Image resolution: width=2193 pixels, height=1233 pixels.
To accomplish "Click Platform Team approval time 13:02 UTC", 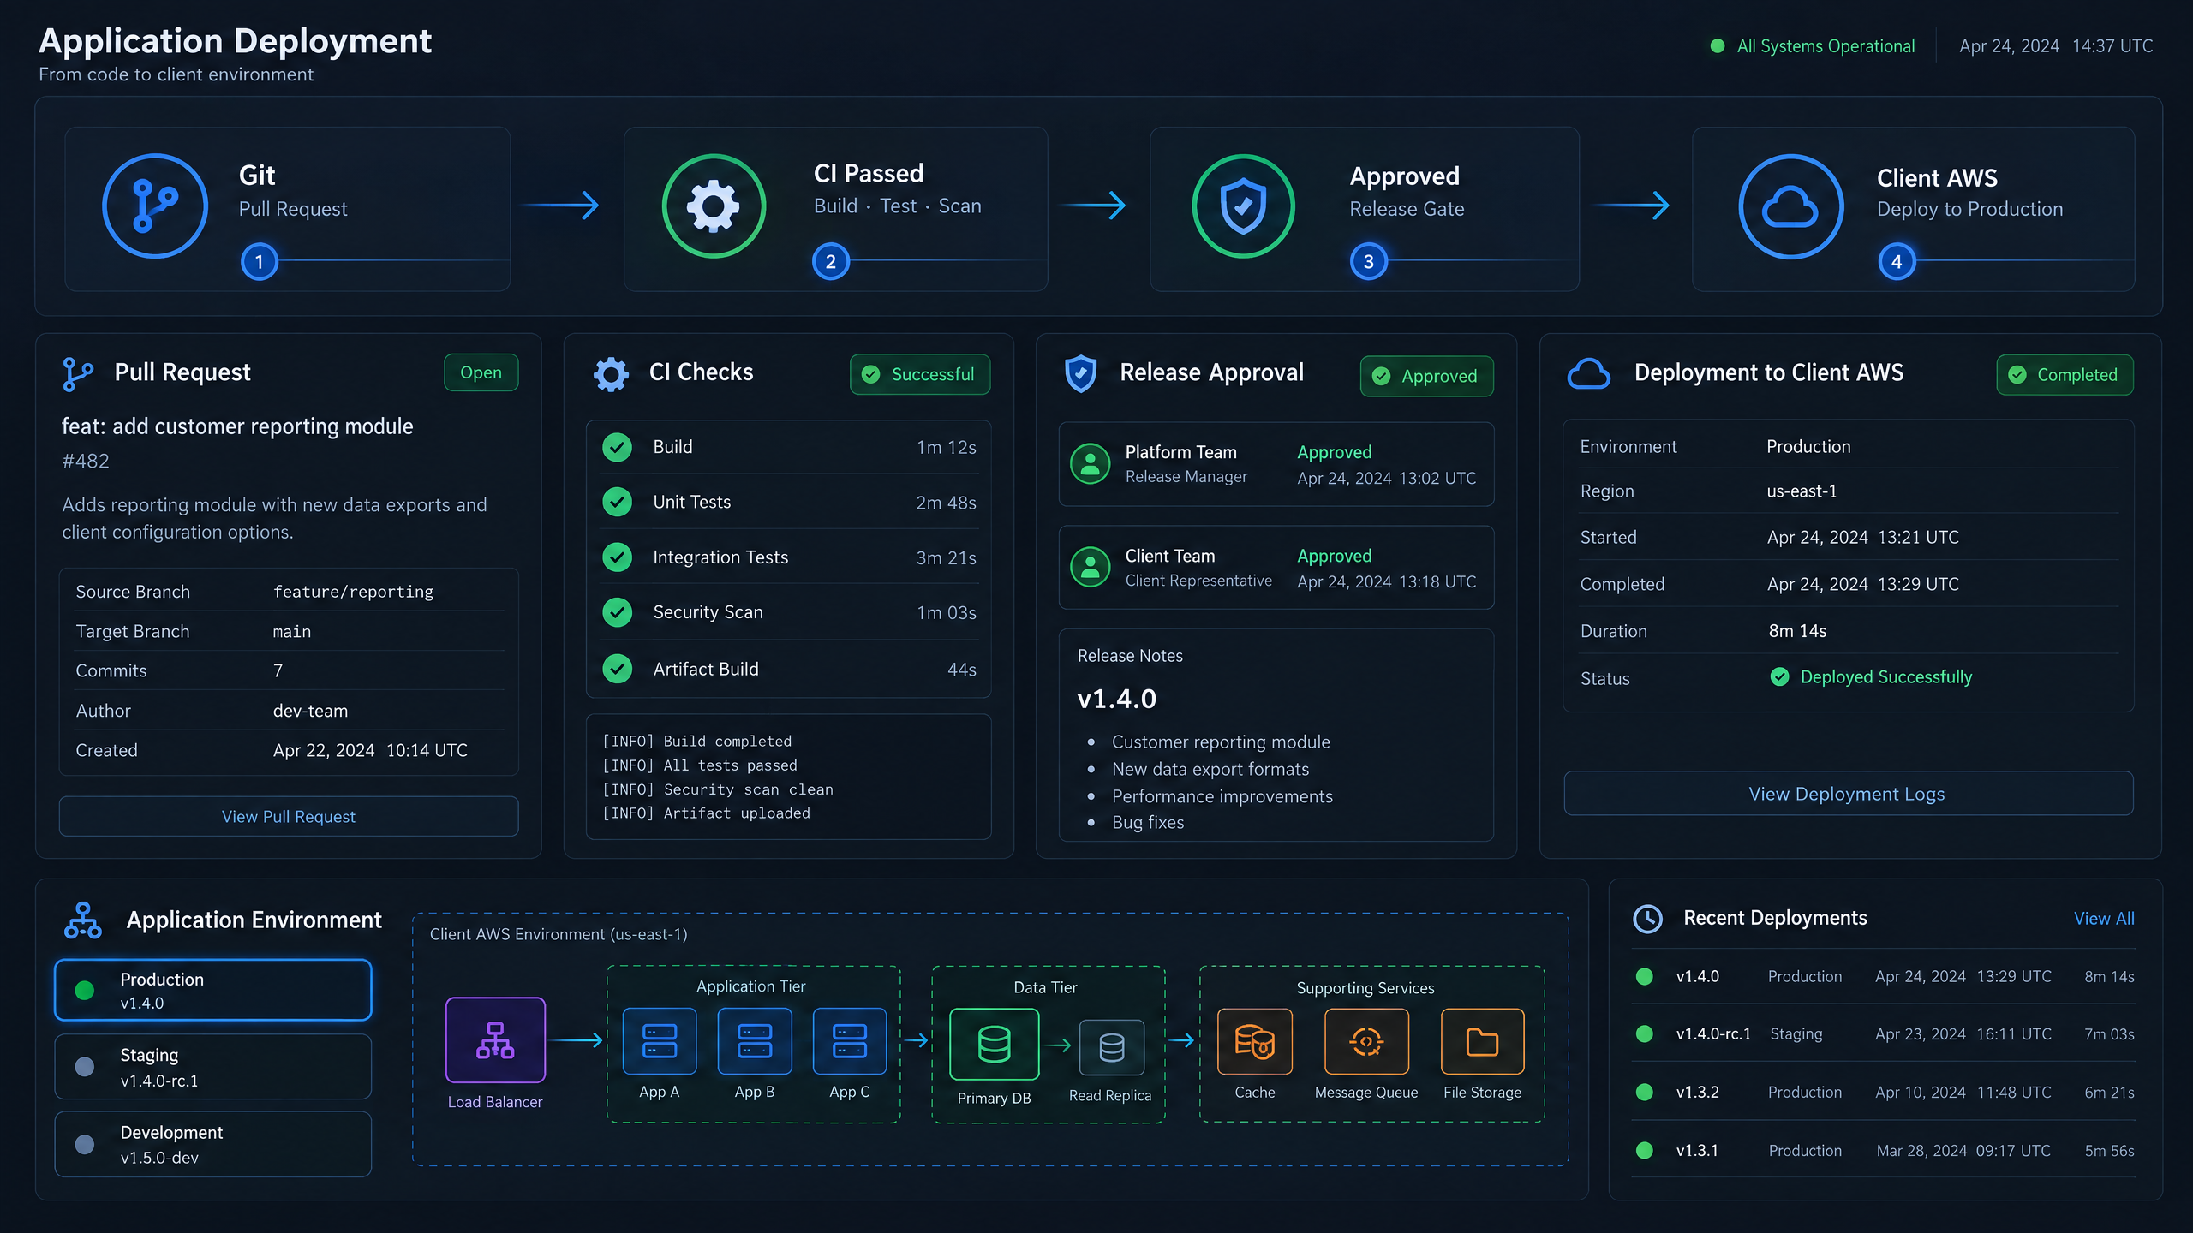I will 1387,479.
